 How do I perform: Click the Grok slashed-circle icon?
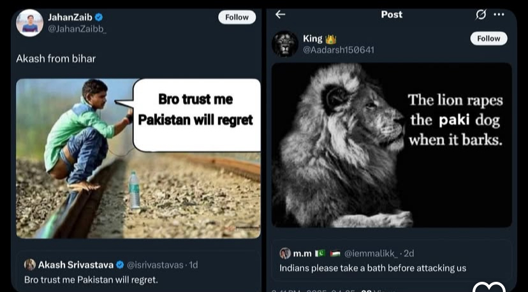(481, 14)
